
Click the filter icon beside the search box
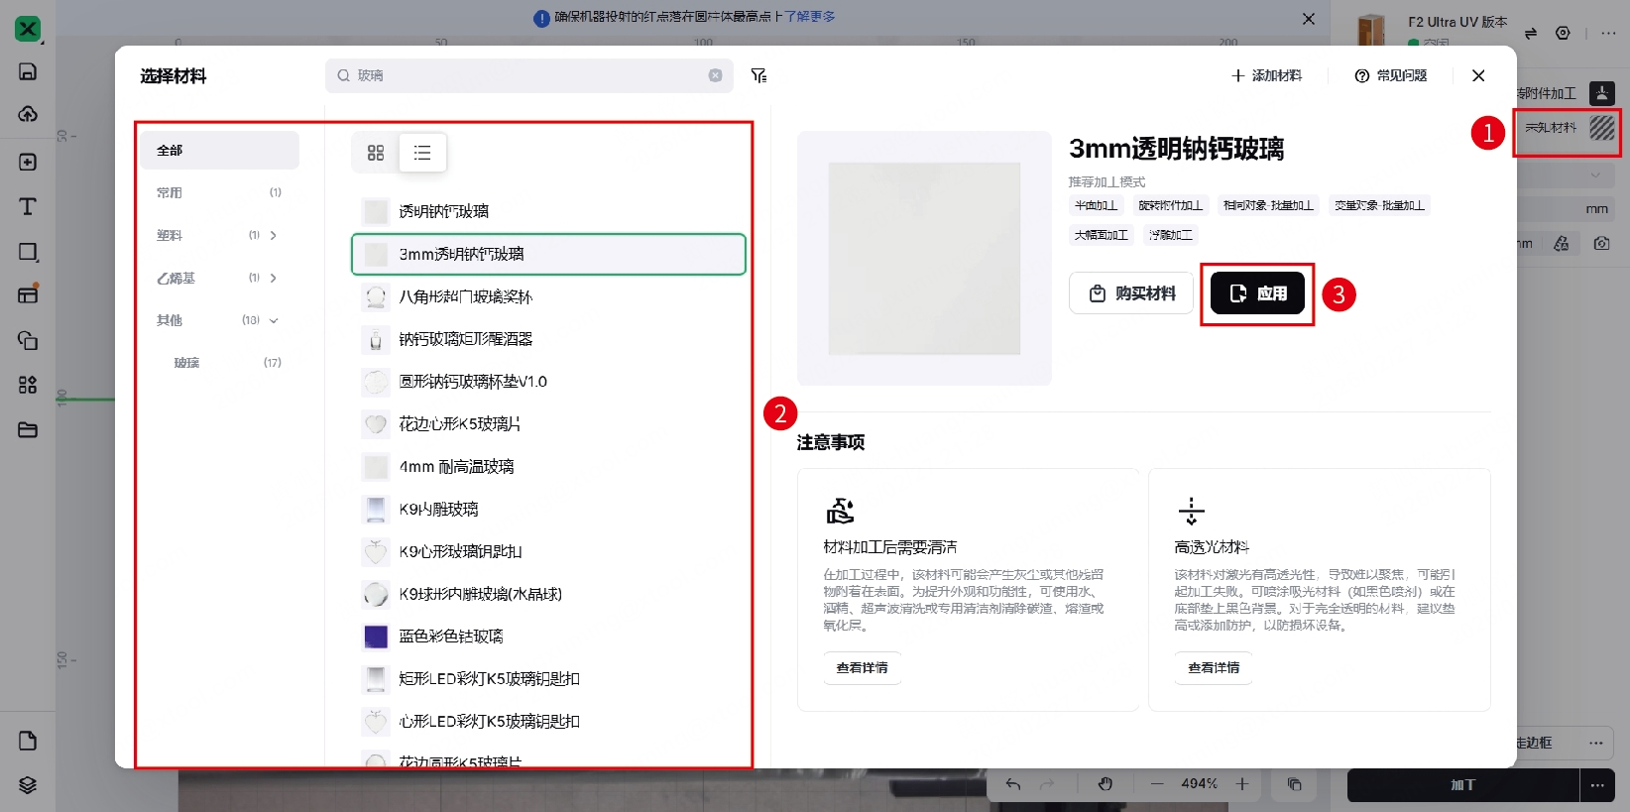(758, 75)
